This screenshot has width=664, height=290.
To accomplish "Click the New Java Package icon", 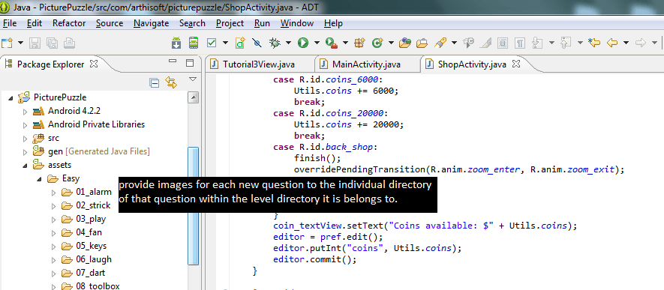I will click(x=359, y=43).
